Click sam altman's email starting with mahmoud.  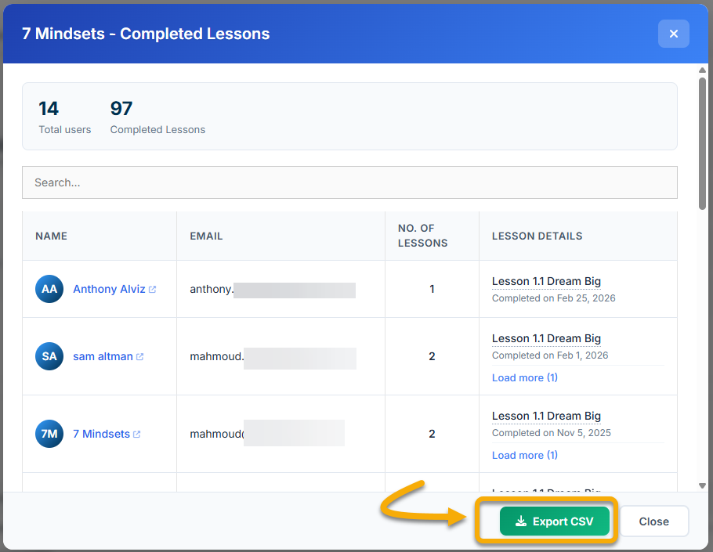click(273, 357)
